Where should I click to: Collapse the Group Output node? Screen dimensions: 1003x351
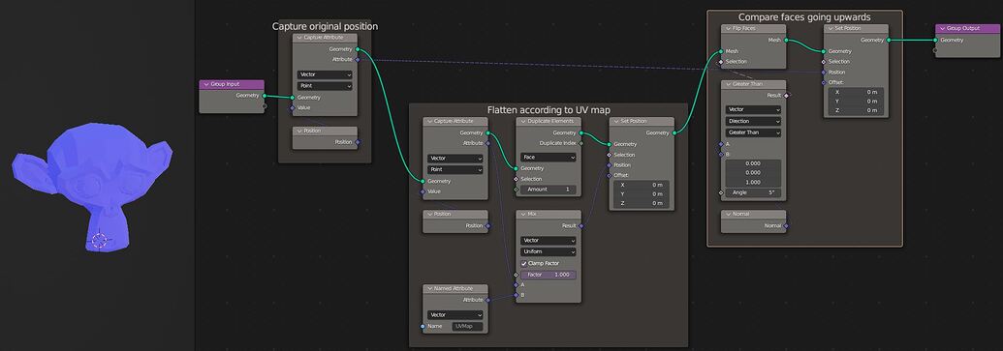(942, 28)
